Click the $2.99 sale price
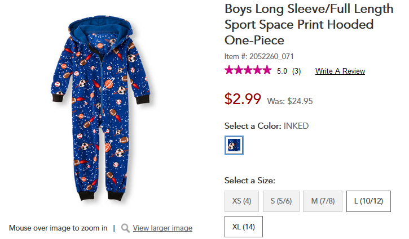This screenshot has width=409, height=239. point(243,99)
